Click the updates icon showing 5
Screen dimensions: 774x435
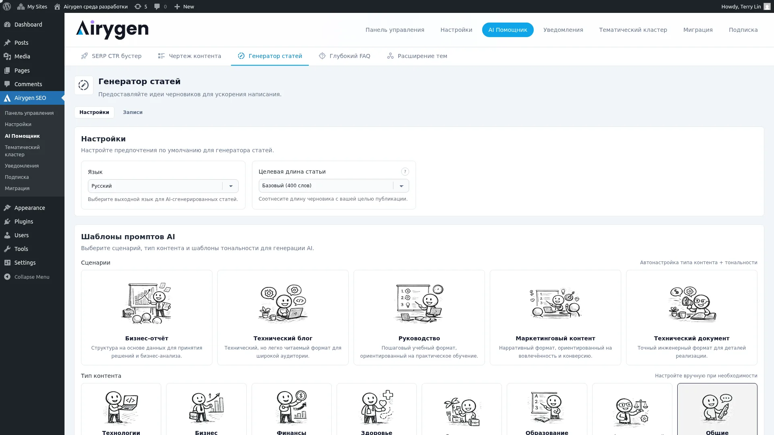141,6
